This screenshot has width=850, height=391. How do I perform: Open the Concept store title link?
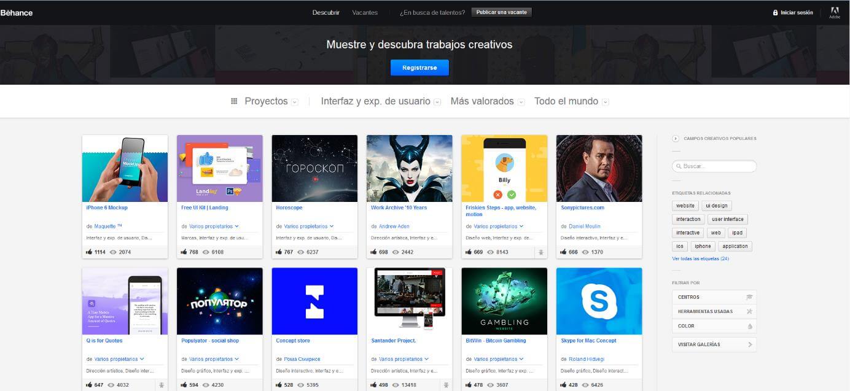click(x=293, y=341)
